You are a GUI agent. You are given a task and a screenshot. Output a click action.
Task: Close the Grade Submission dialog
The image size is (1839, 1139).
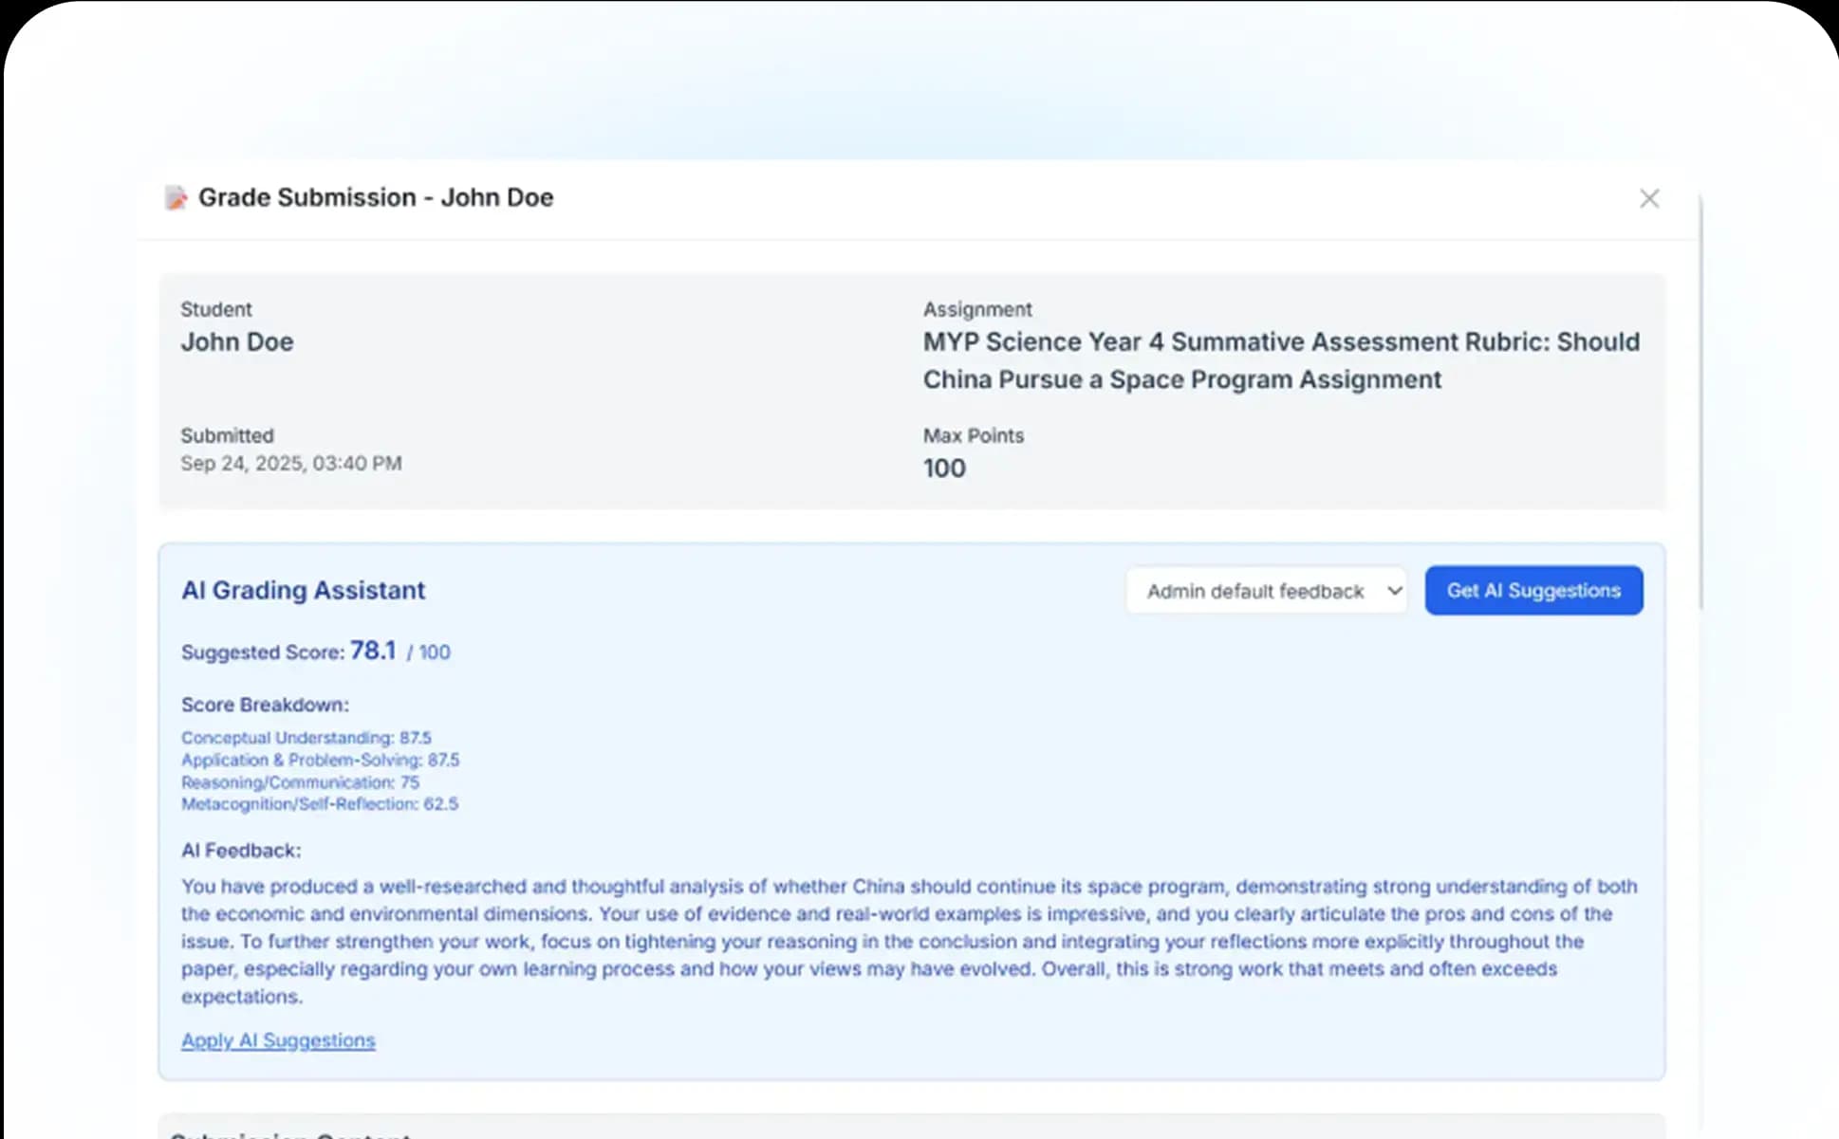(1649, 198)
